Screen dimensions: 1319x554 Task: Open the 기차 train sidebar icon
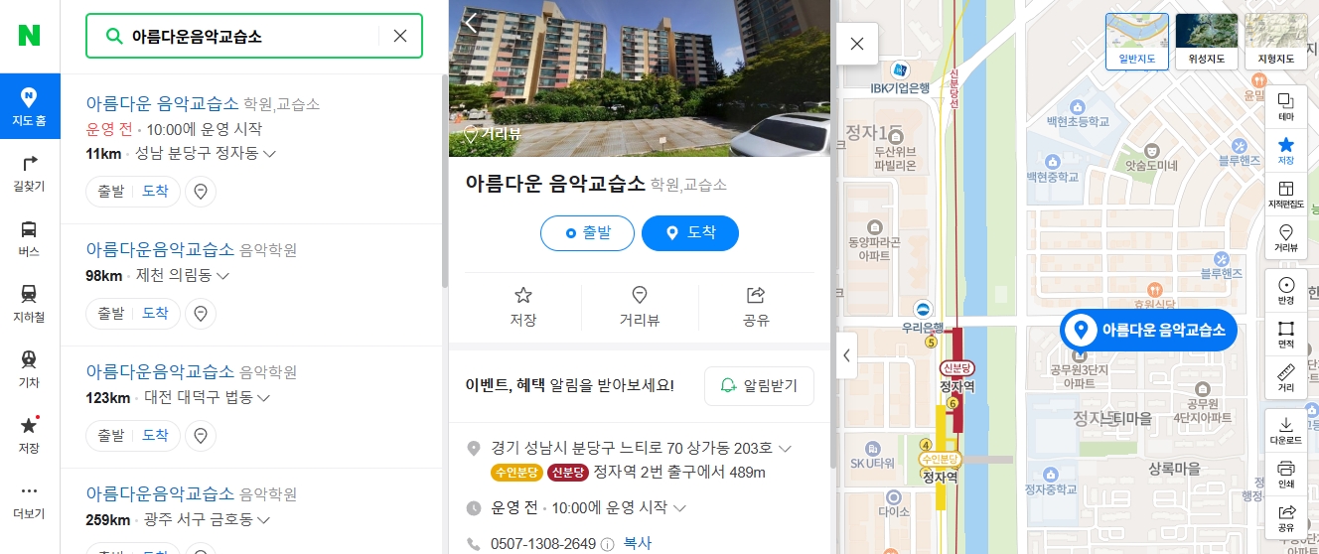click(x=30, y=369)
